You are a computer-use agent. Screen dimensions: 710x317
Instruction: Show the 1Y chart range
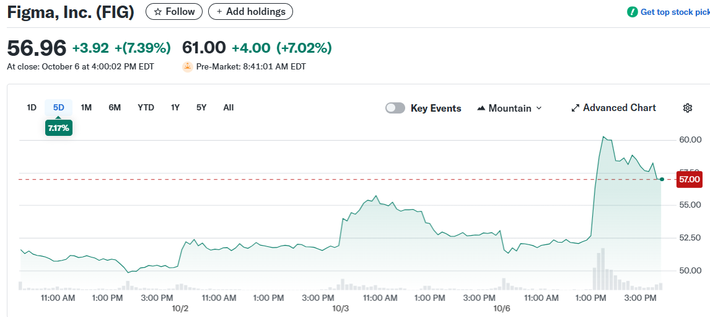click(x=175, y=107)
